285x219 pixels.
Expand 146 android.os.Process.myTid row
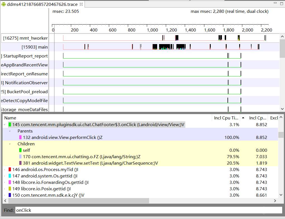point(4,170)
